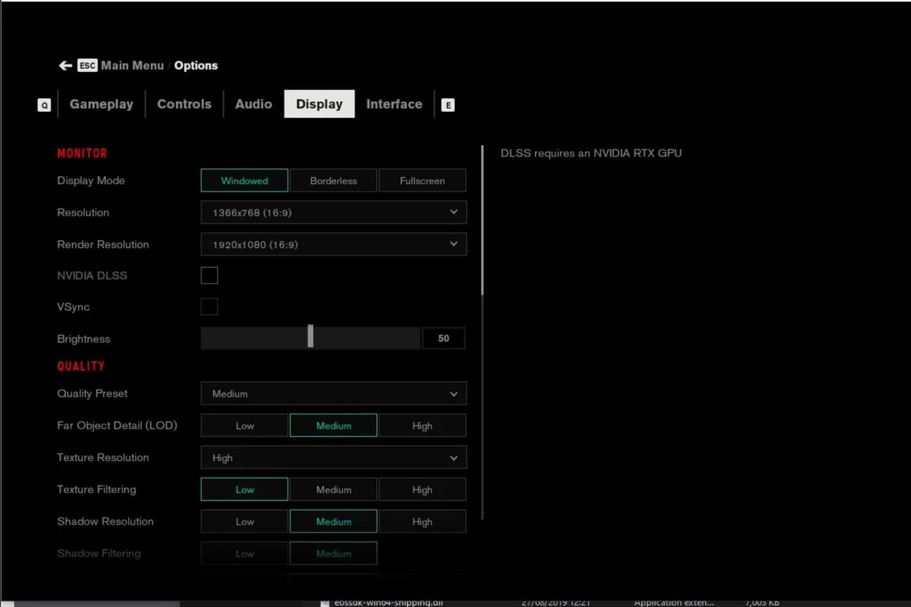The width and height of the screenshot is (911, 607).
Task: Open the Render Resolution dropdown
Action: coord(333,244)
